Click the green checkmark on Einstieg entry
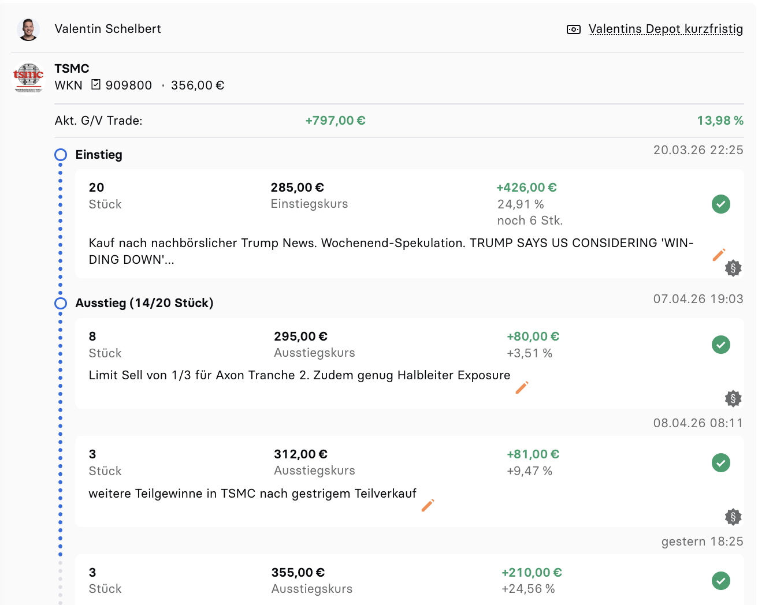Viewport: 758px width, 605px height. [x=721, y=204]
